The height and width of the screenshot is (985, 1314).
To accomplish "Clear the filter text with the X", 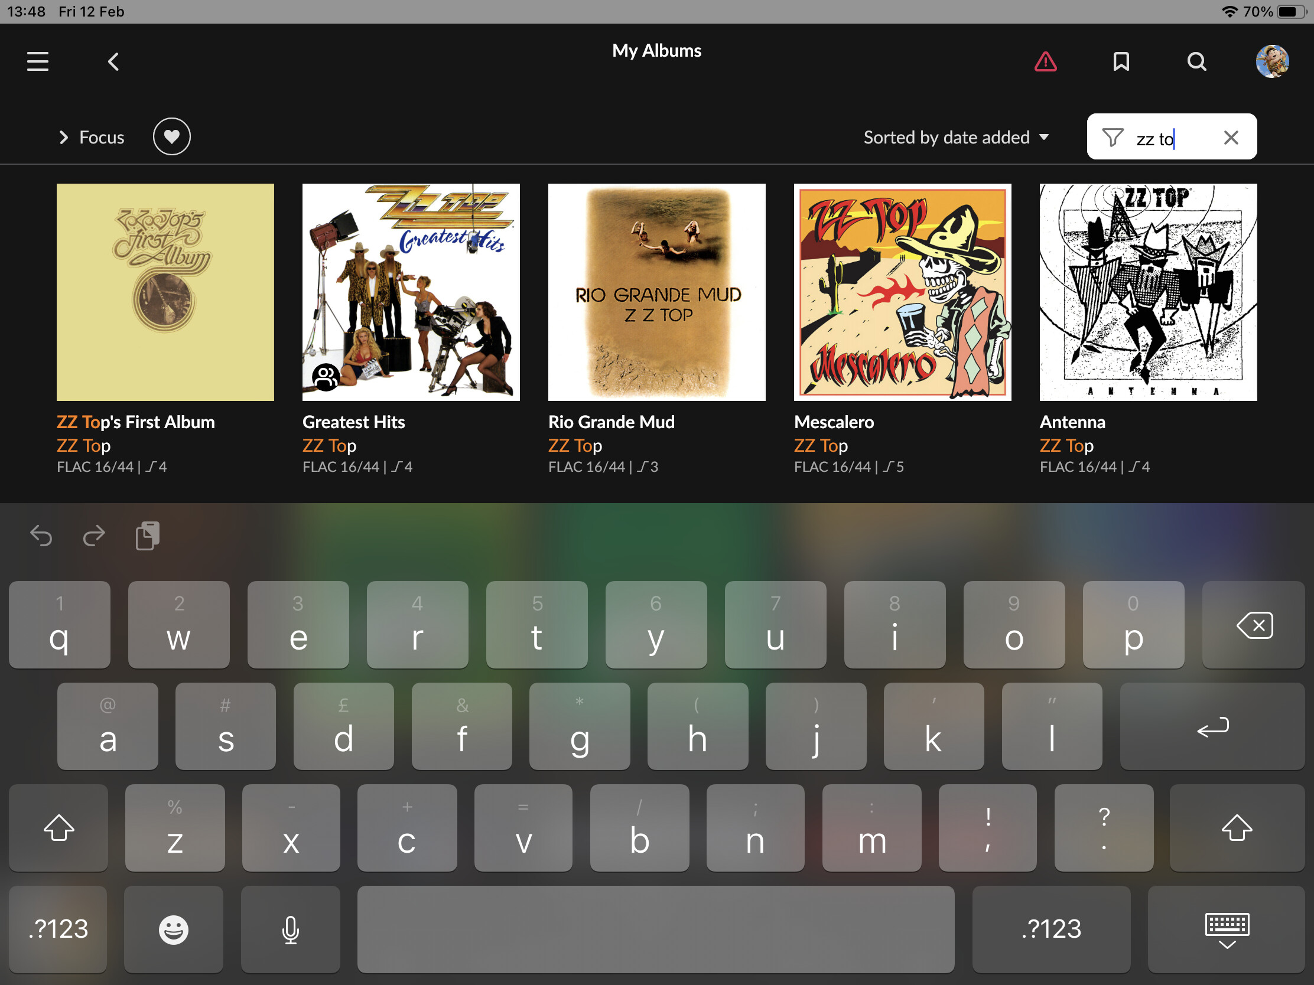I will pos(1231,138).
